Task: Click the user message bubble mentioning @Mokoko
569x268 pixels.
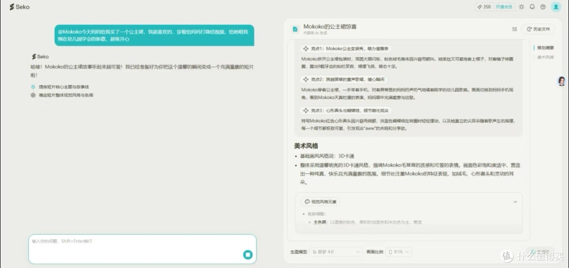Action: [154, 35]
